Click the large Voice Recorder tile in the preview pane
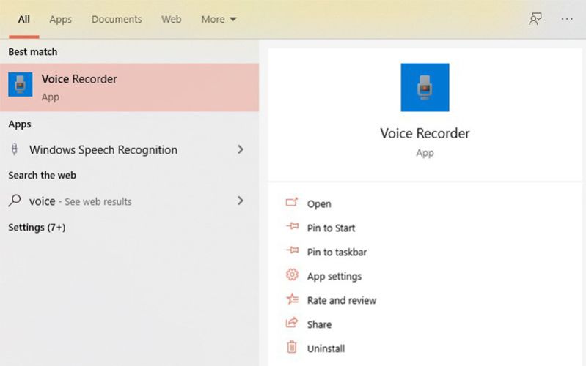 click(425, 87)
